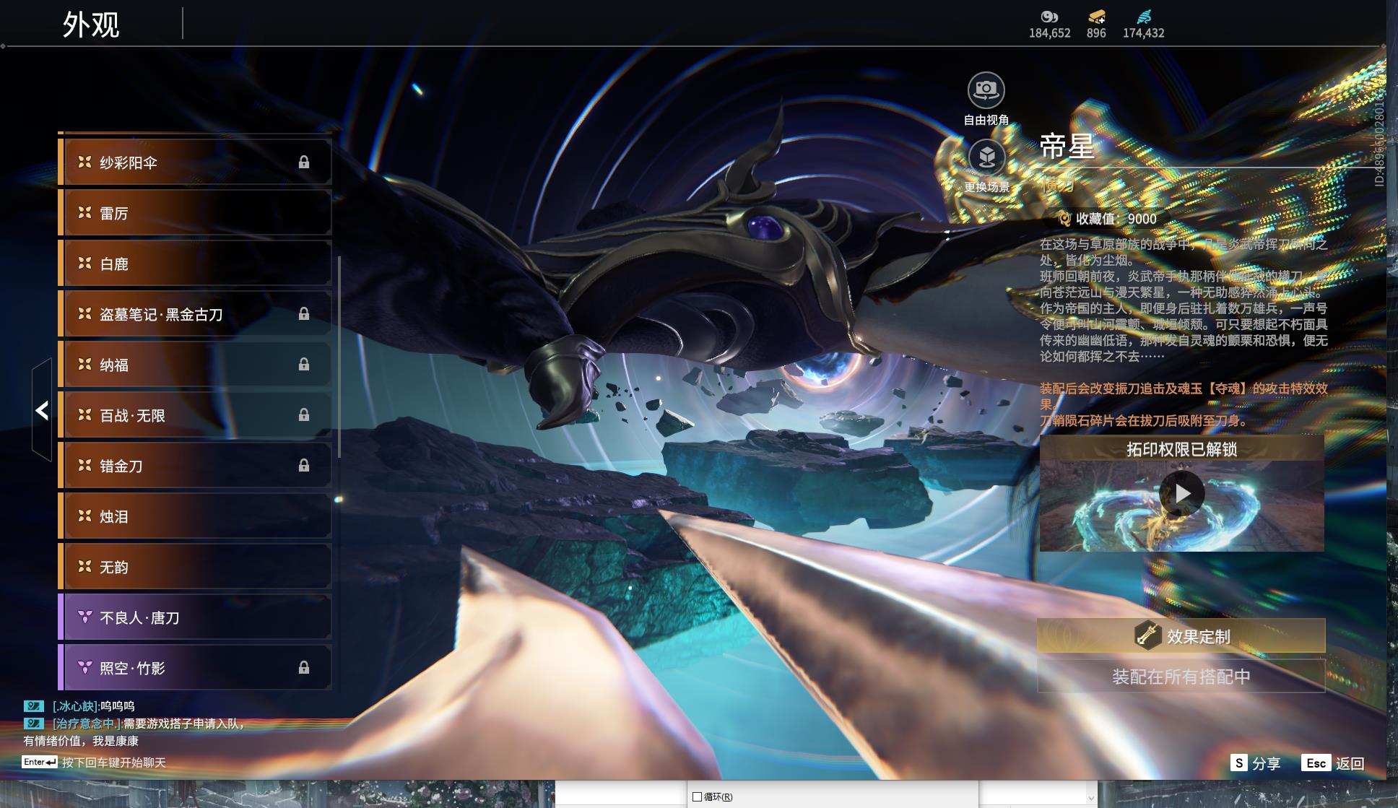Play the 帝星 skin preview video
Viewport: 1398px width, 808px height.
click(1182, 493)
